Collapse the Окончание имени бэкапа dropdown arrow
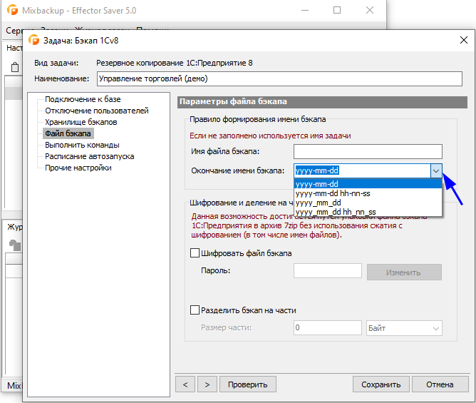This screenshot has width=476, height=403. (436, 170)
